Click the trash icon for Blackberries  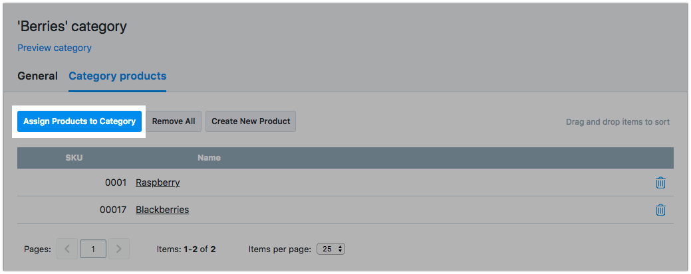[660, 210]
